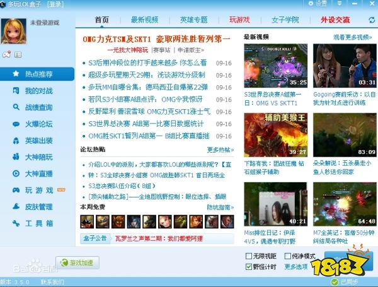Open 更多选项 link
This screenshot has width=378, height=287.
point(296,267)
